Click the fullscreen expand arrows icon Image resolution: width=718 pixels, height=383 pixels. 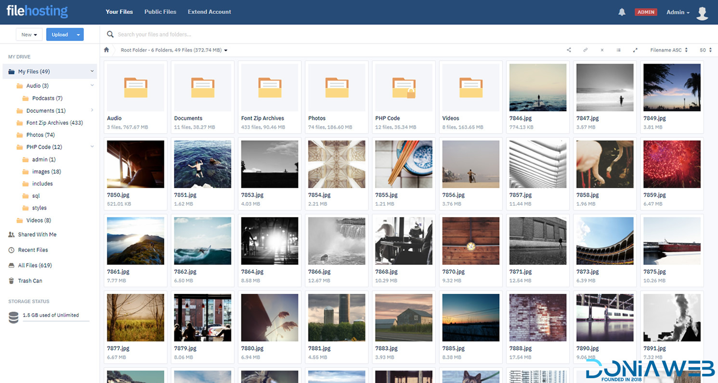(635, 50)
